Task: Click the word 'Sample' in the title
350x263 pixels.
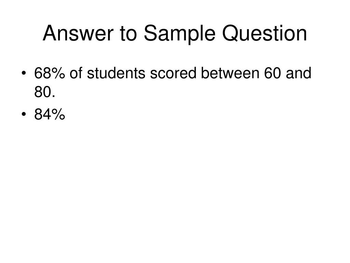Action: pos(179,34)
